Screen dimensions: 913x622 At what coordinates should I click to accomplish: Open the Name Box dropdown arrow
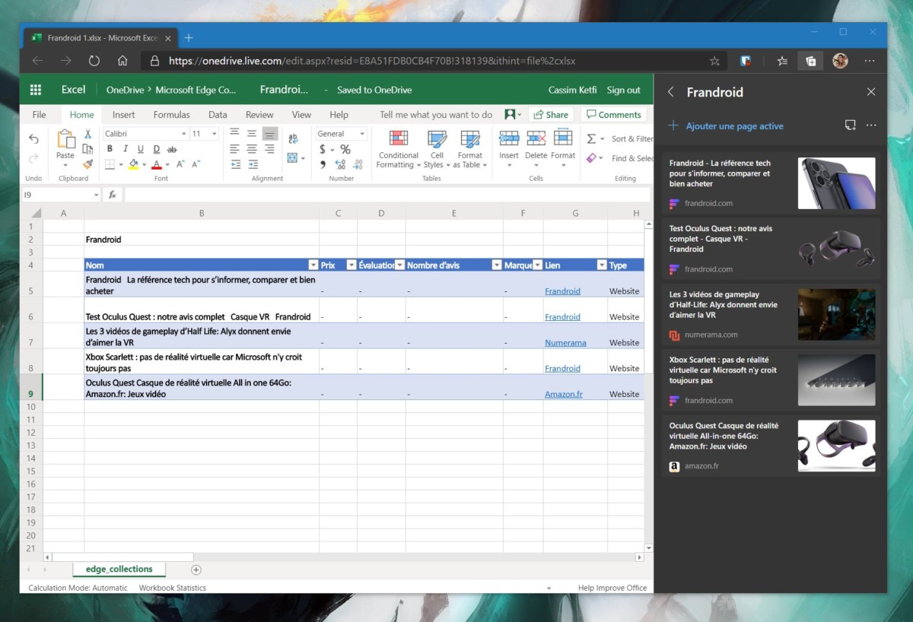click(x=96, y=195)
